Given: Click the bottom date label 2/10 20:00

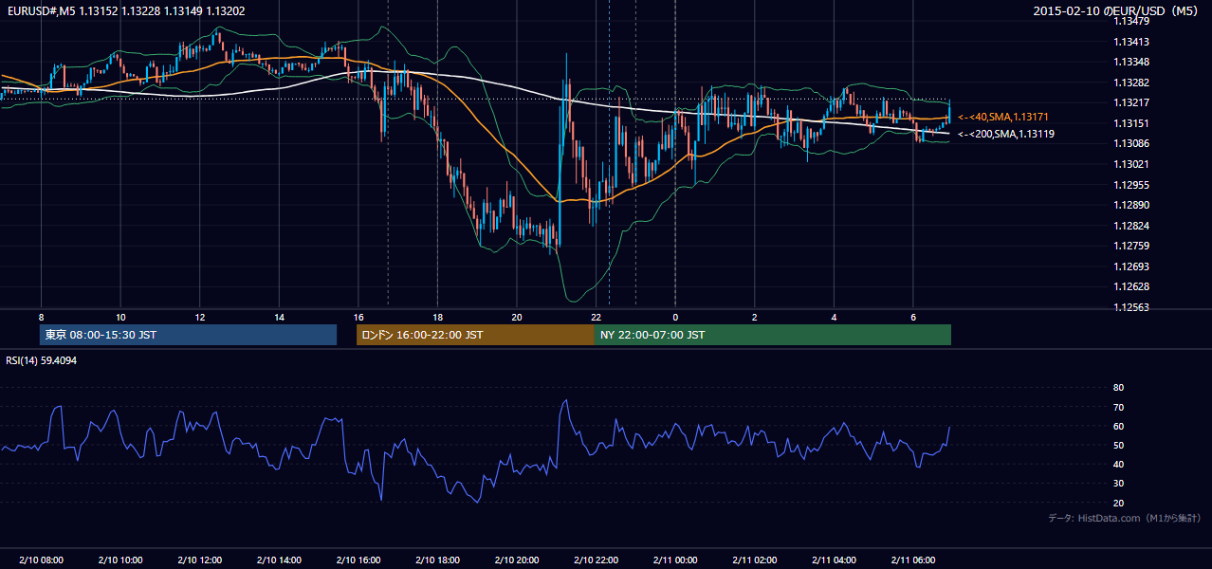Looking at the screenshot, I should (x=516, y=560).
